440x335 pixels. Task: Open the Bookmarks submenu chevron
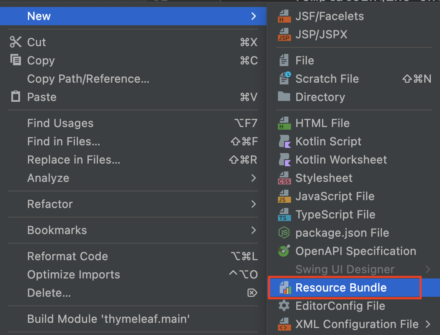point(254,230)
